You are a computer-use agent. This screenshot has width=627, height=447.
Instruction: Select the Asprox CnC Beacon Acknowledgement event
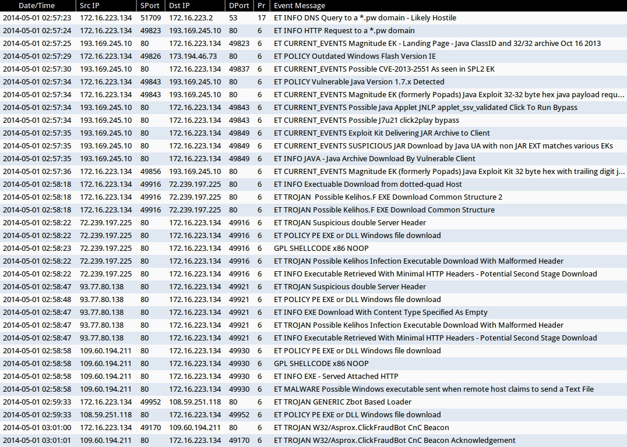(394, 441)
